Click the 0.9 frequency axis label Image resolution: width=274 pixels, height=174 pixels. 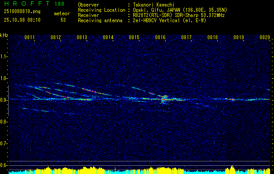3,100
